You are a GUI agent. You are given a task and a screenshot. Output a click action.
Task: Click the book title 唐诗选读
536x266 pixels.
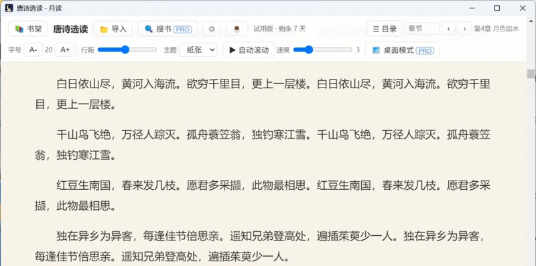pyautogui.click(x=70, y=29)
